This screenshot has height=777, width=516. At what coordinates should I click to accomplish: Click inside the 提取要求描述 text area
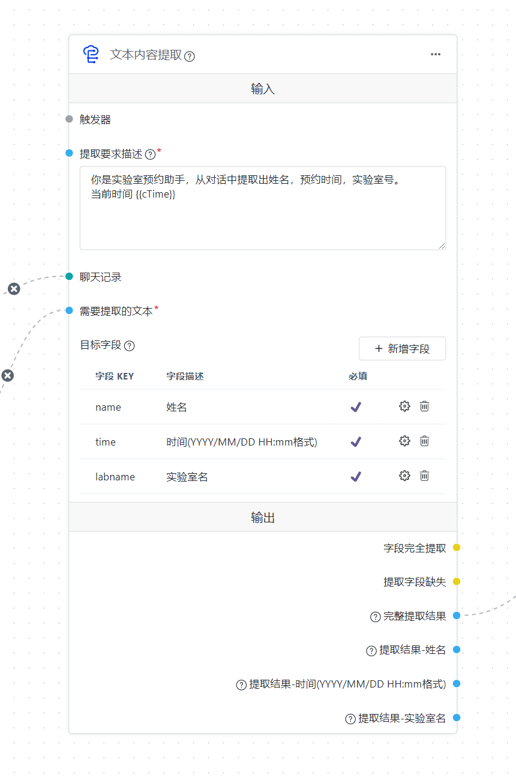click(x=262, y=216)
